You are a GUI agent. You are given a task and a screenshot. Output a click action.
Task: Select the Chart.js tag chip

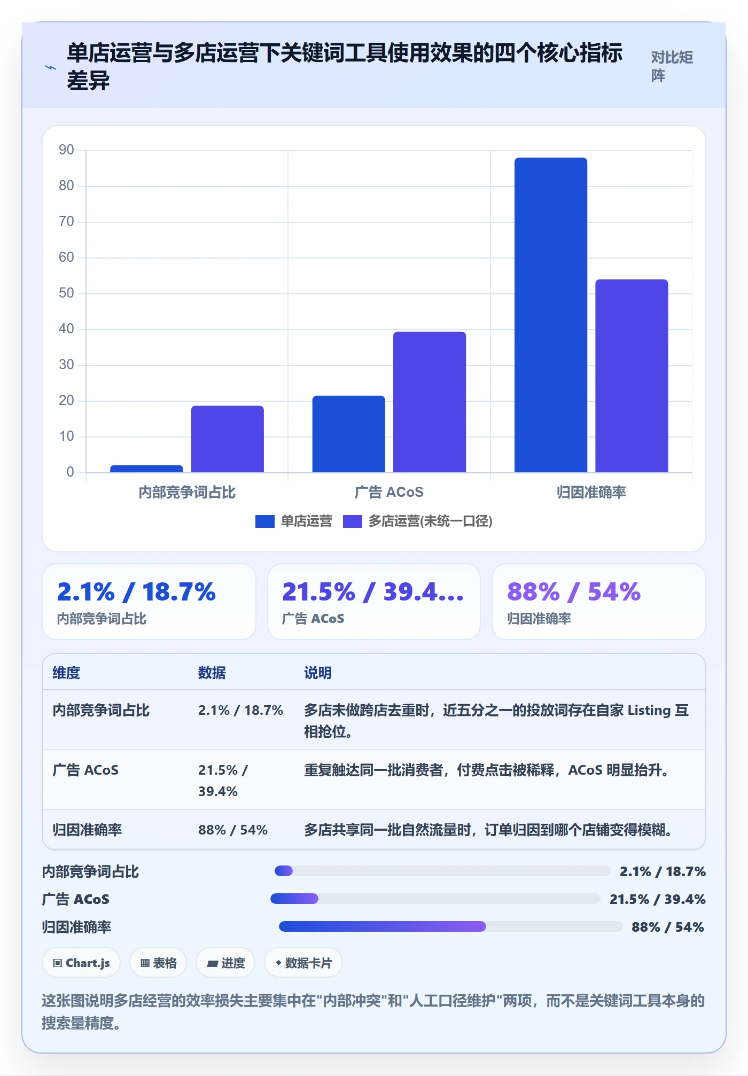coord(81,963)
